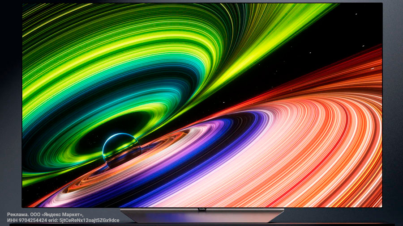
Task: Click the TV's metallic stand base
Action: 202,215
